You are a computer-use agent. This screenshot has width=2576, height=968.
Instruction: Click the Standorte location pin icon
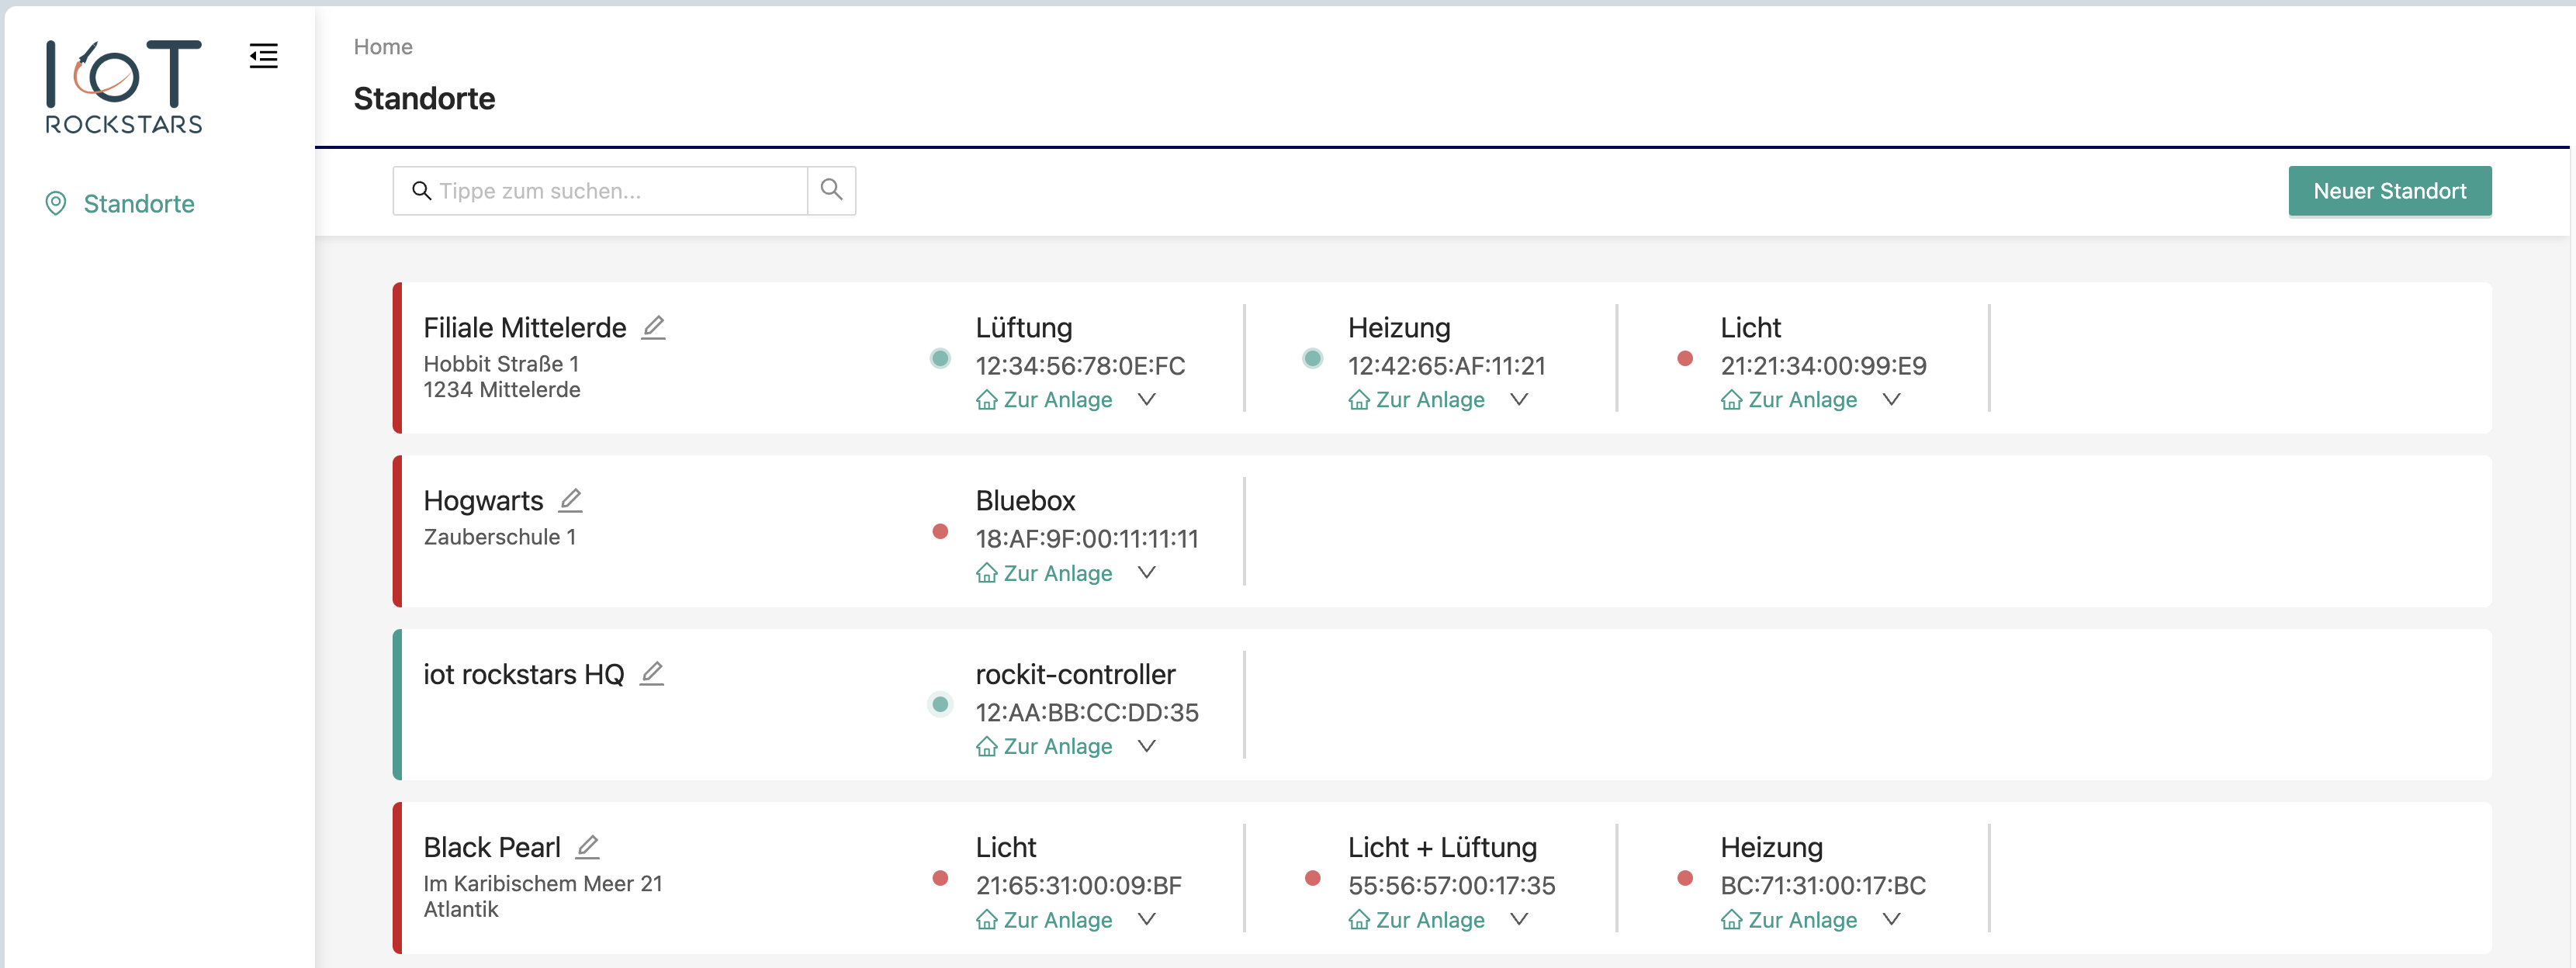click(56, 204)
